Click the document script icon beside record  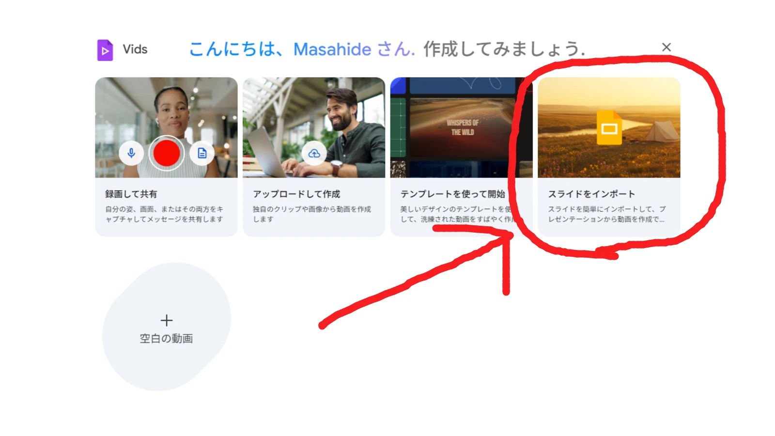202,153
